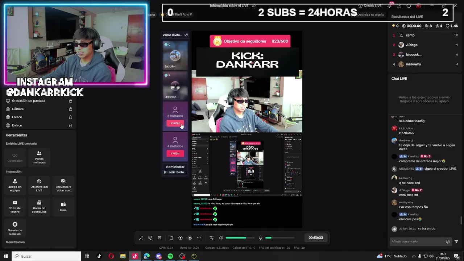Open Opera browser from the taskbar
Image resolution: width=464 pixels, height=261 pixels.
pos(111,256)
